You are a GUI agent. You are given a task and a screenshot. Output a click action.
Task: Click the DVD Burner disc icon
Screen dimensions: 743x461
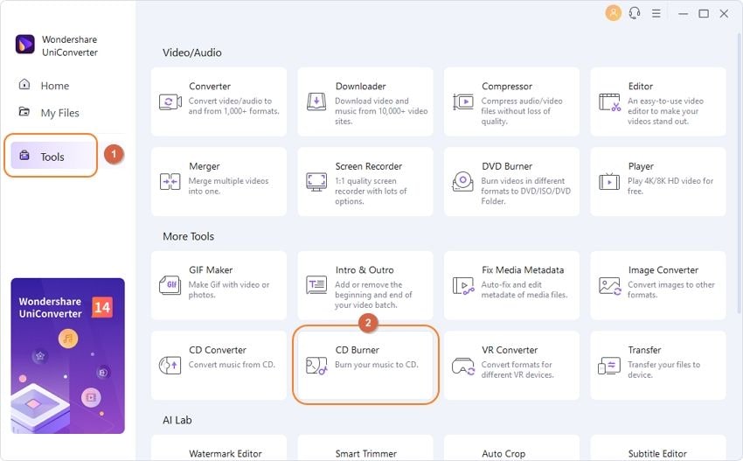463,181
